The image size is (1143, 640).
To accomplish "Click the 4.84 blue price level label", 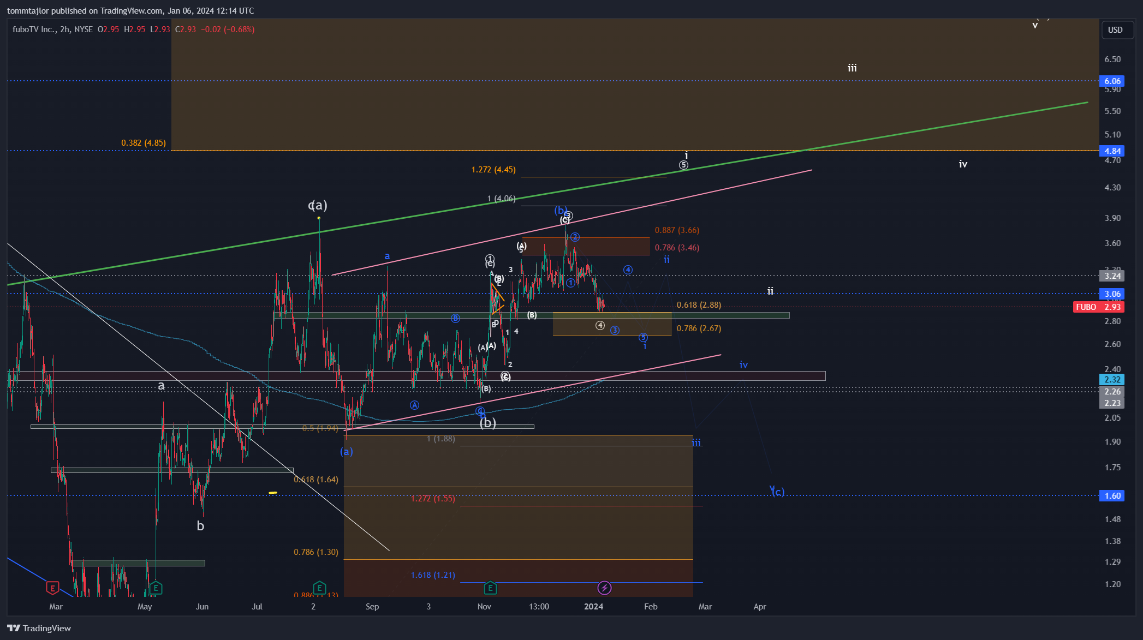I will pyautogui.click(x=1112, y=151).
